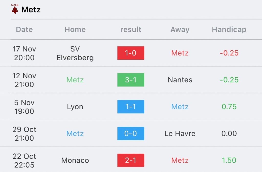Open Nantes team page

coord(180,80)
